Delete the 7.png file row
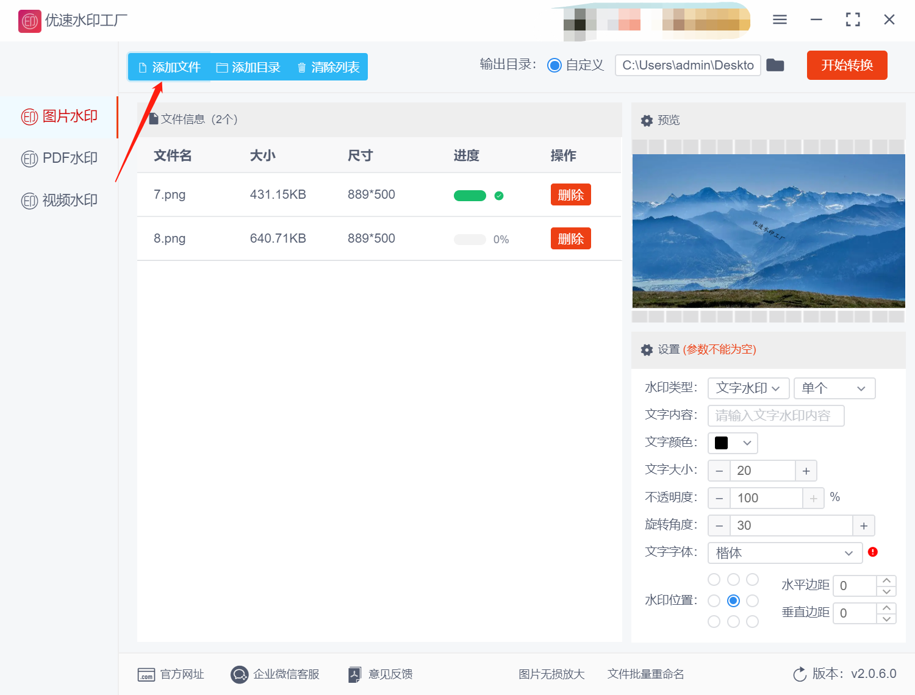Screen dimensions: 915x695 coord(571,194)
